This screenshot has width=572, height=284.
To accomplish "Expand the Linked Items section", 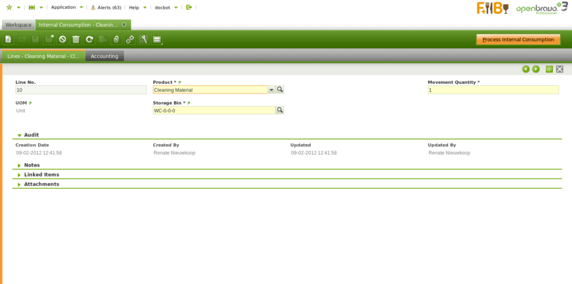I will [x=20, y=175].
